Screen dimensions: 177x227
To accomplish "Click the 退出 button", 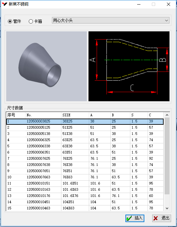I will tap(162, 218).
